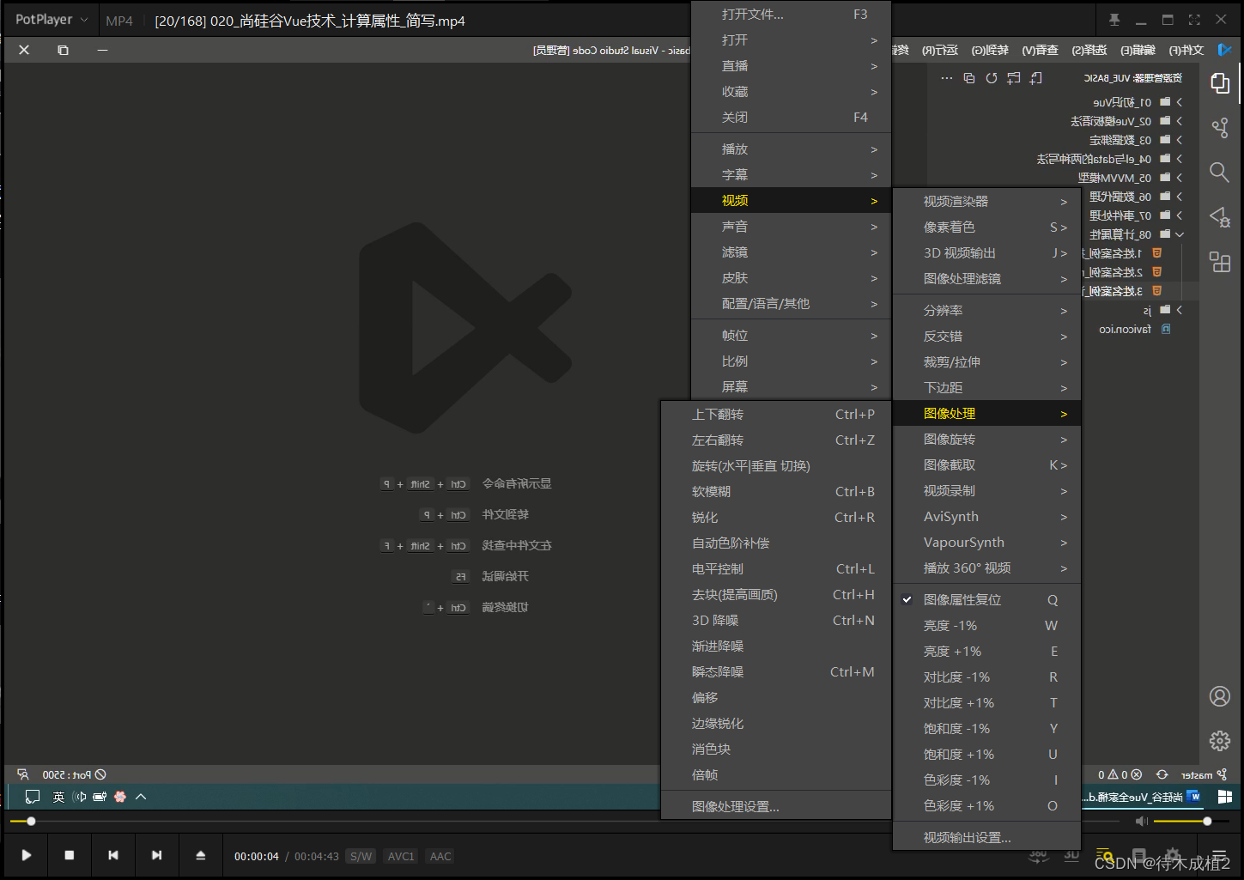Enable 去块(提高画质) deblocking

tap(776, 595)
